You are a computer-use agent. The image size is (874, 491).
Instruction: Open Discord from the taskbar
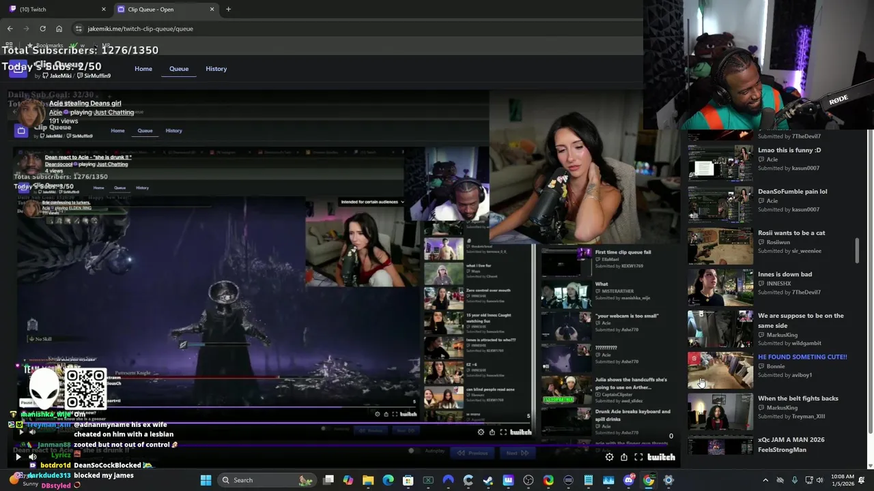629,480
